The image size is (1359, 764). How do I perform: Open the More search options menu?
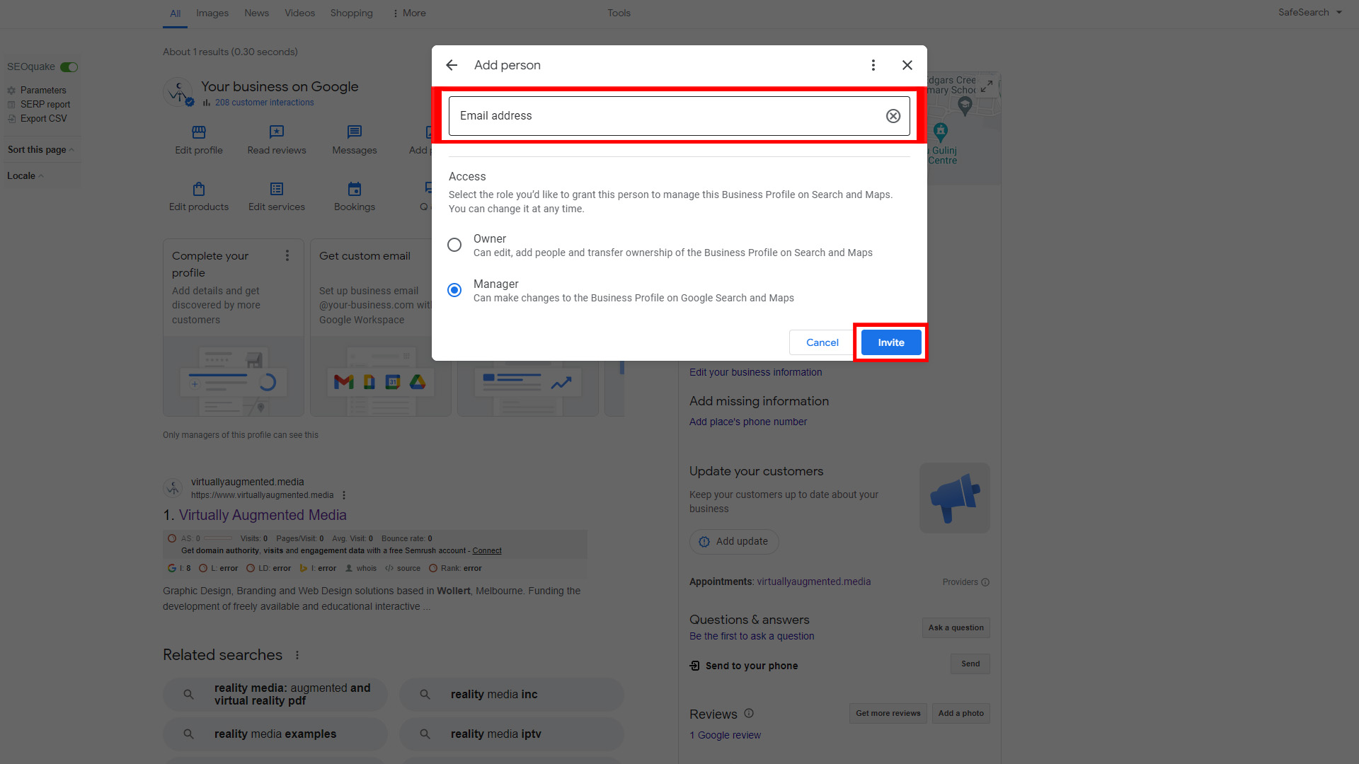pyautogui.click(x=409, y=13)
